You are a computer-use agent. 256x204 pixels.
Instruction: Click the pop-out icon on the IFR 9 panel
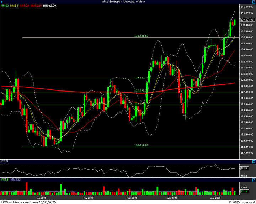254,161
